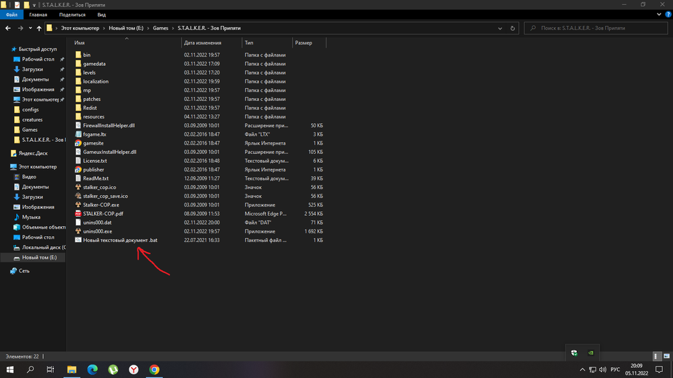The height and width of the screenshot is (378, 673).
Task: Switch to the Вид ribbon tab
Action: [102, 13]
